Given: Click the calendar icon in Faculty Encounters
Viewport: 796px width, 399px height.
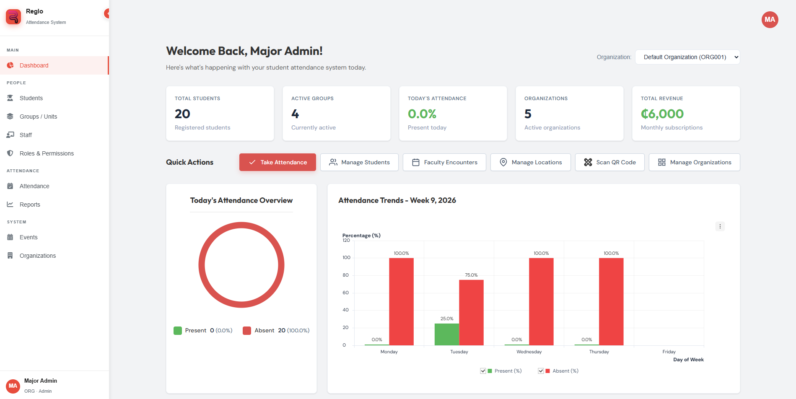Looking at the screenshot, I should [416, 162].
